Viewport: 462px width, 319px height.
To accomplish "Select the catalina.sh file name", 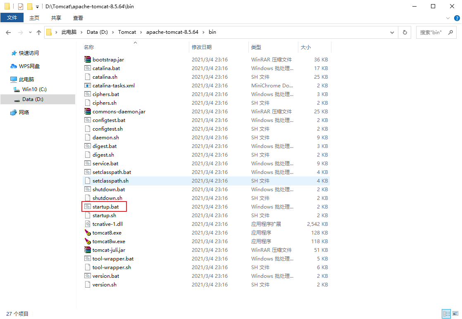I will pyautogui.click(x=105, y=77).
